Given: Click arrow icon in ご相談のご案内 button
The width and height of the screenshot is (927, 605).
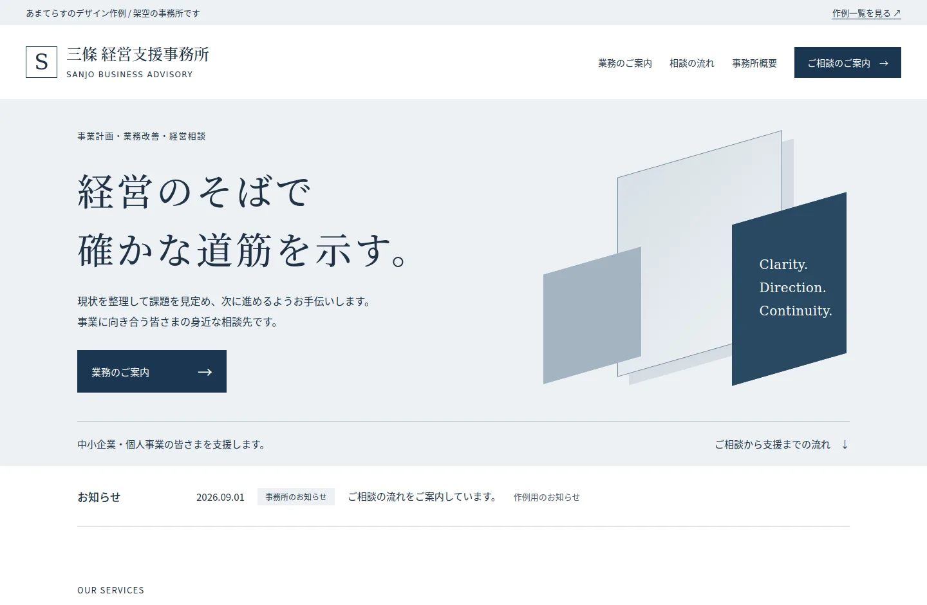Looking at the screenshot, I should coord(884,63).
